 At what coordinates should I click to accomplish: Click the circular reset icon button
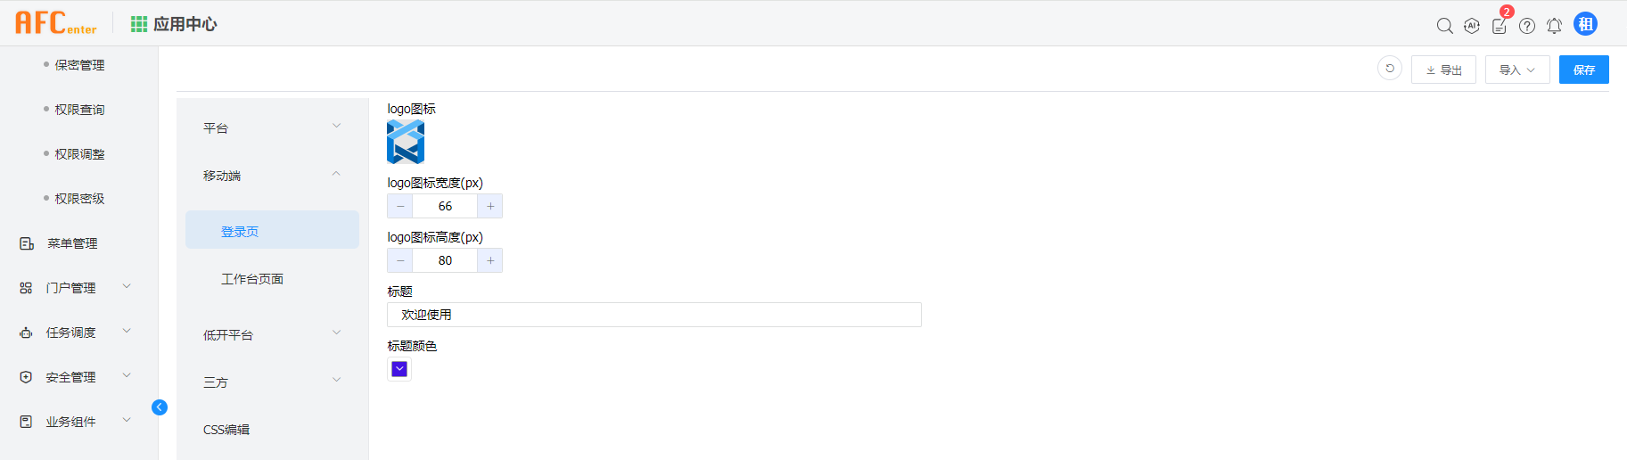point(1390,69)
